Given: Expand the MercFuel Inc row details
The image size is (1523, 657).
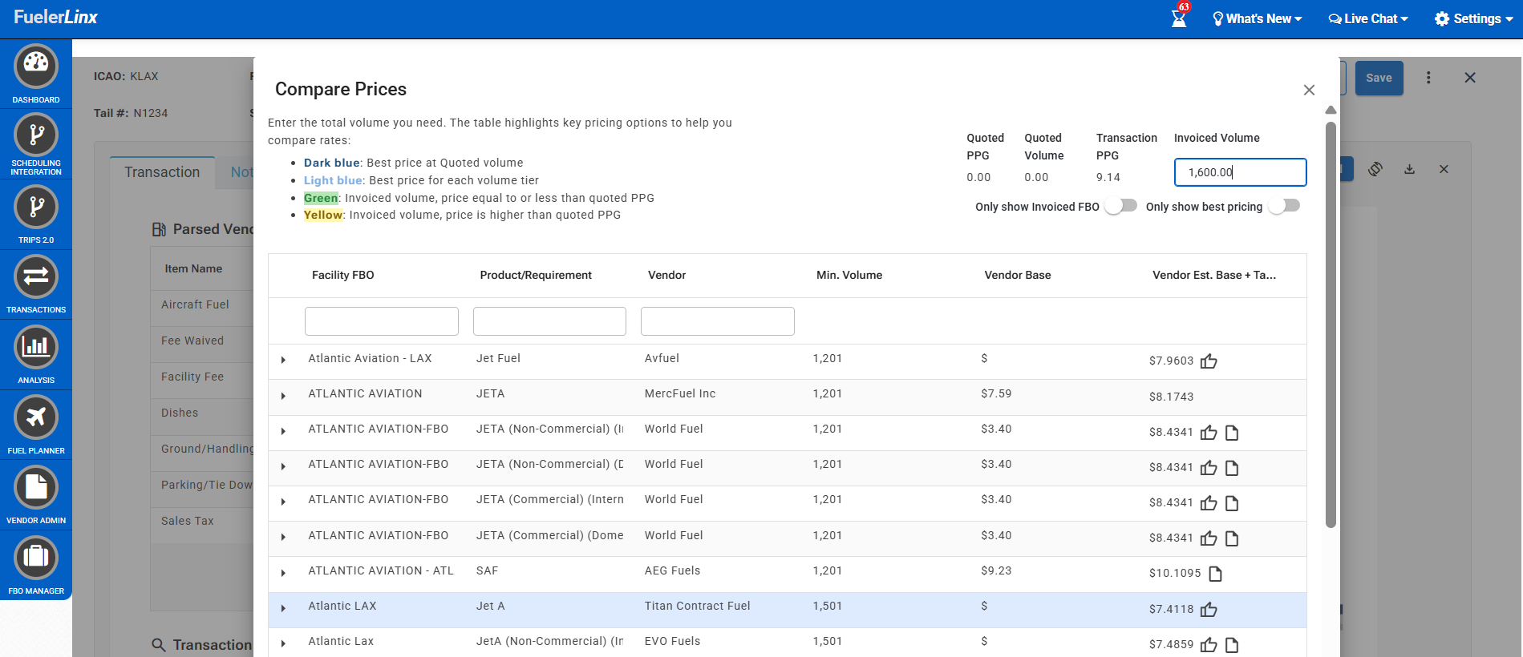Looking at the screenshot, I should [x=283, y=396].
